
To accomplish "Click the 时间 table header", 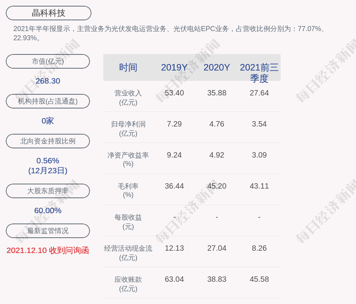I will coord(128,67).
